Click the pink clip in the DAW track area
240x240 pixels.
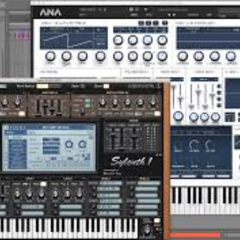coord(23,36)
